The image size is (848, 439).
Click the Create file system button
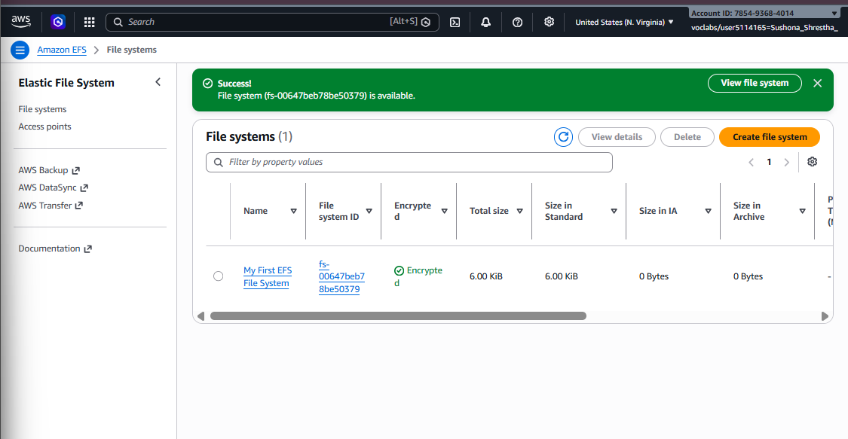(769, 137)
